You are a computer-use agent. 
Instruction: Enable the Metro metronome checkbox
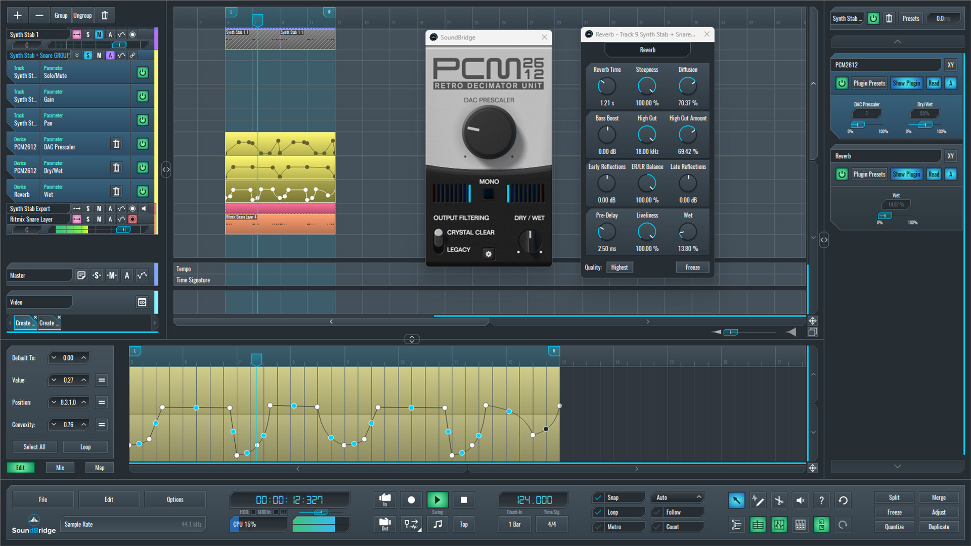point(598,527)
